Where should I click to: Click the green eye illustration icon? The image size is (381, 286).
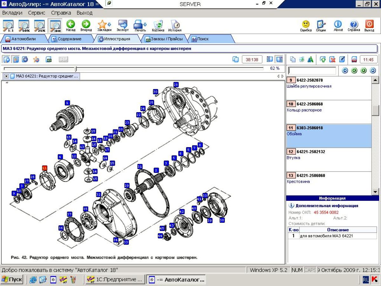(x=49, y=59)
